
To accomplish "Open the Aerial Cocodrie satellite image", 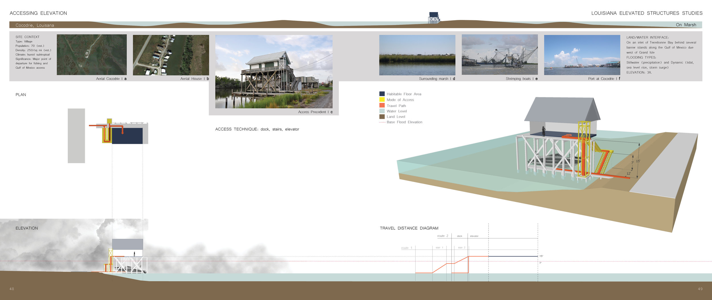I will [x=92, y=55].
